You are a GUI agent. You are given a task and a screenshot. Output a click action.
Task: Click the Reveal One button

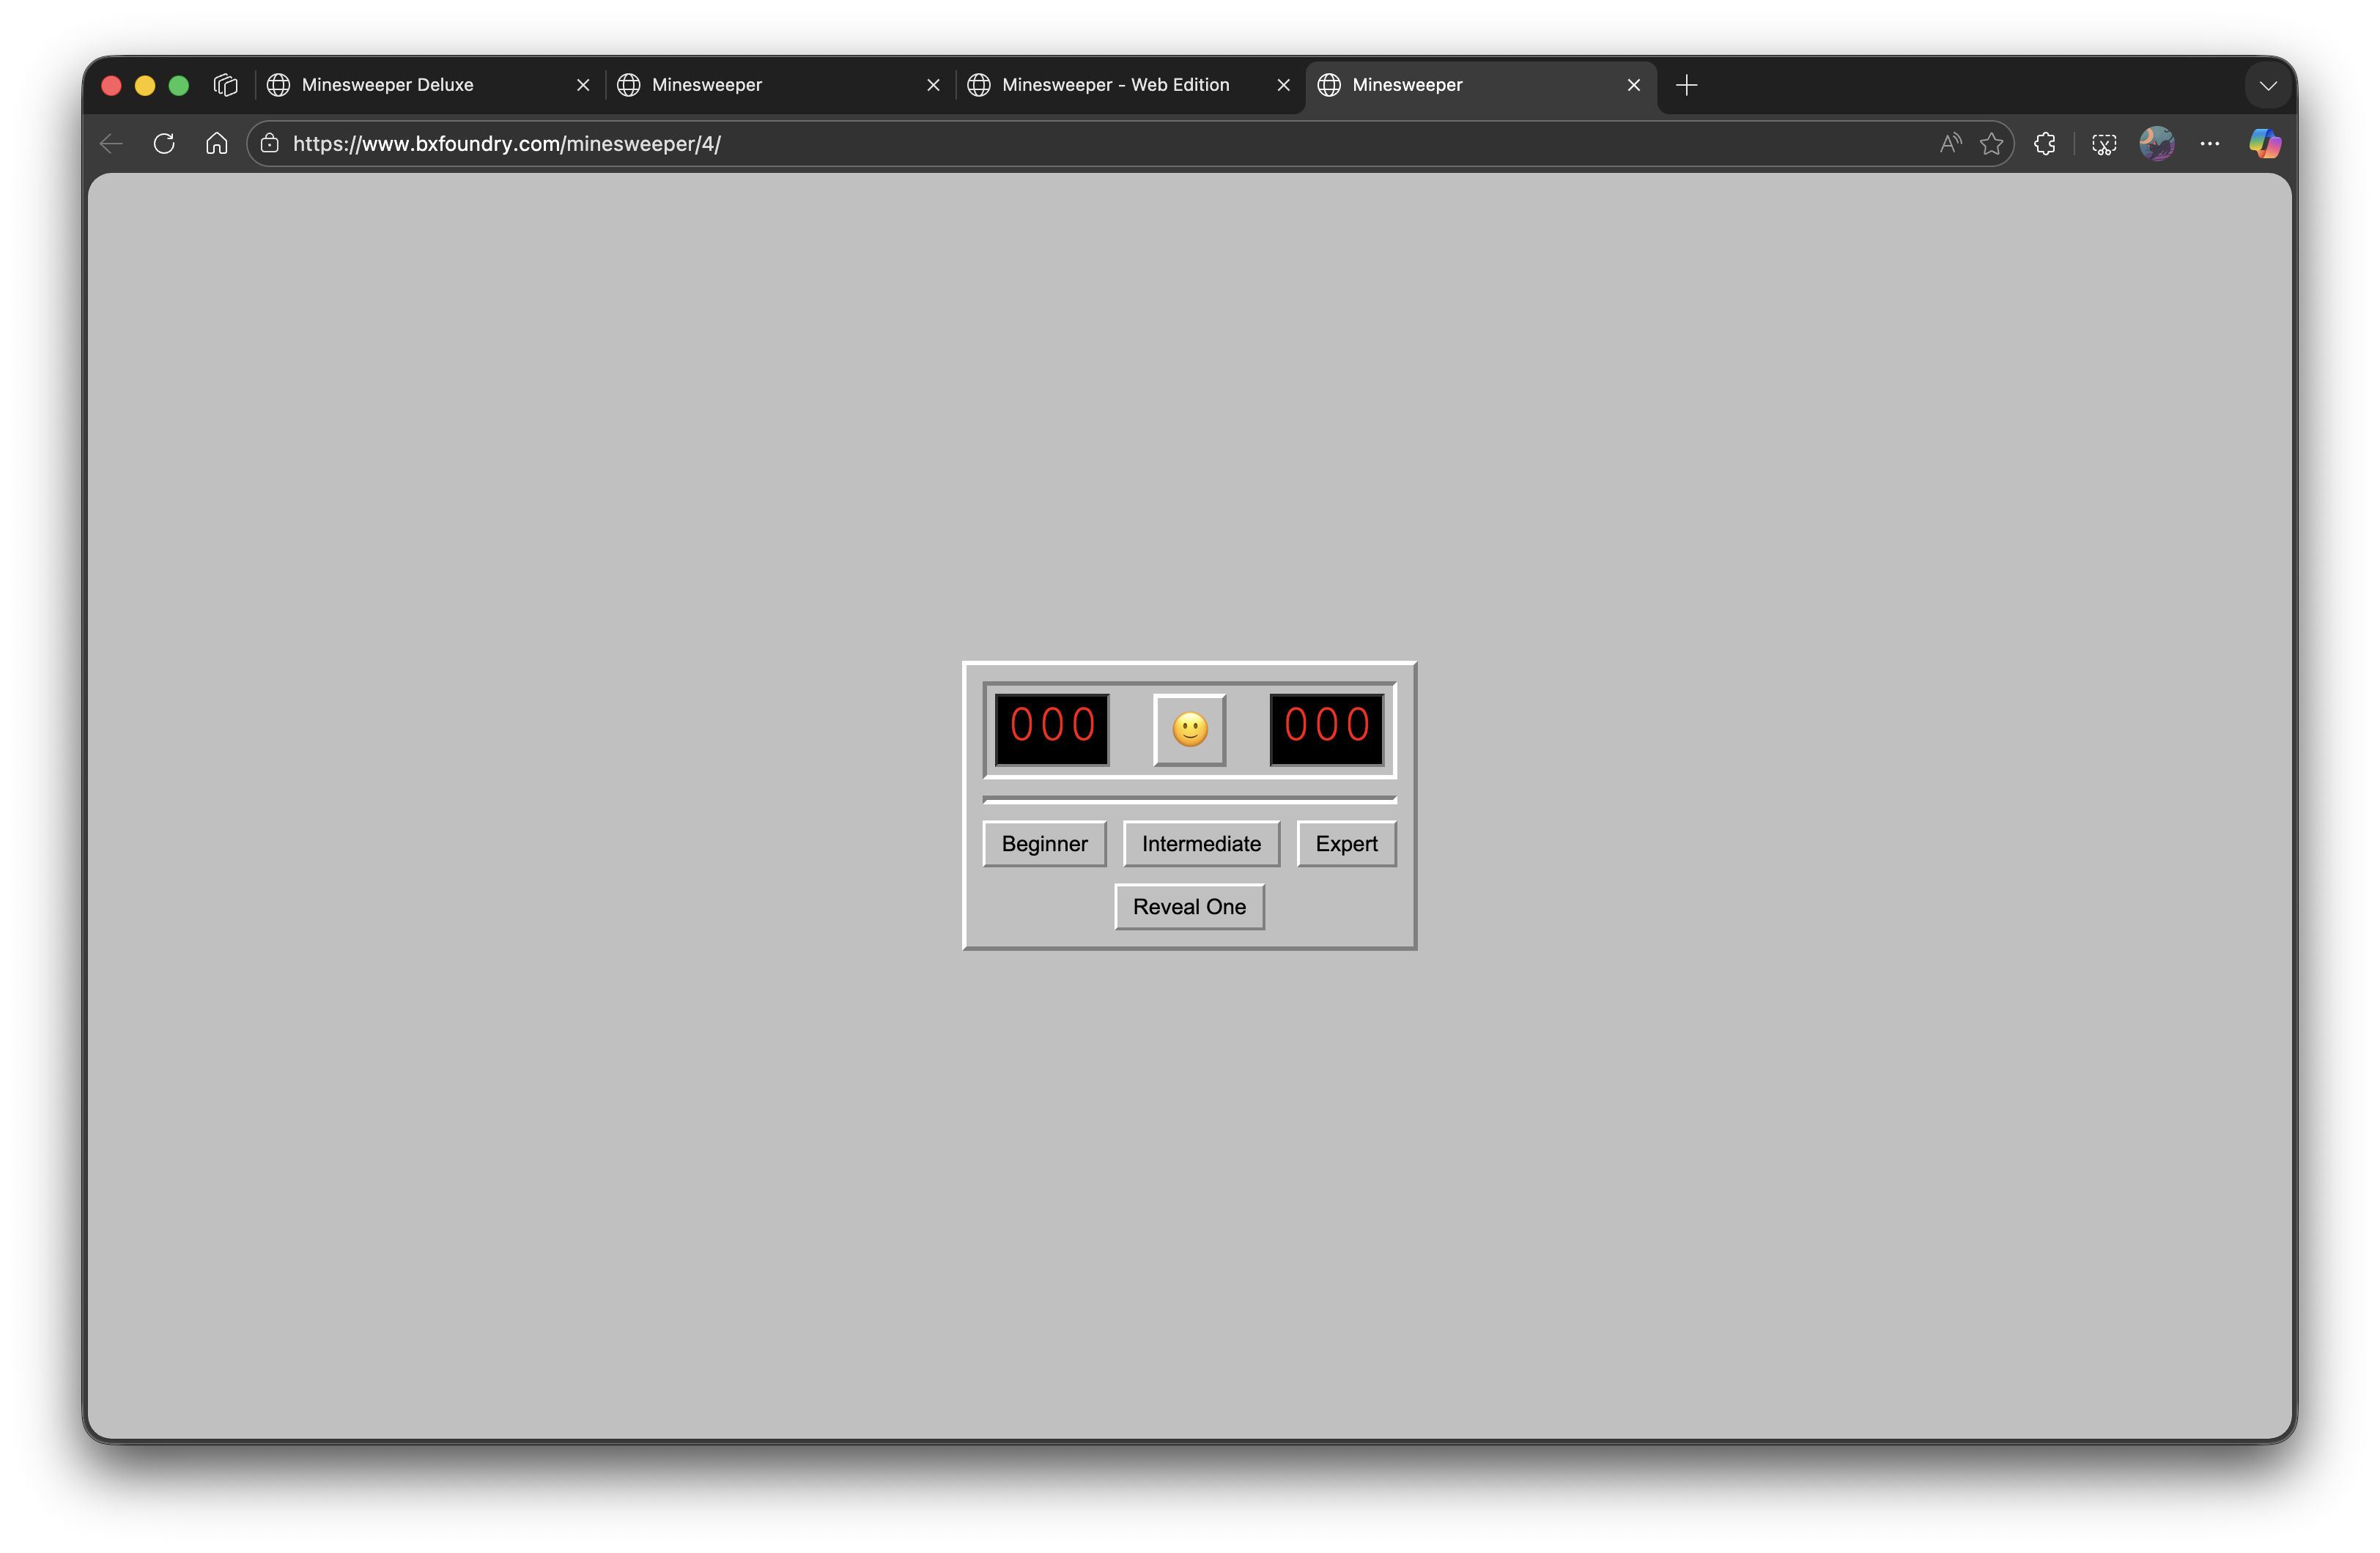pos(1189,906)
